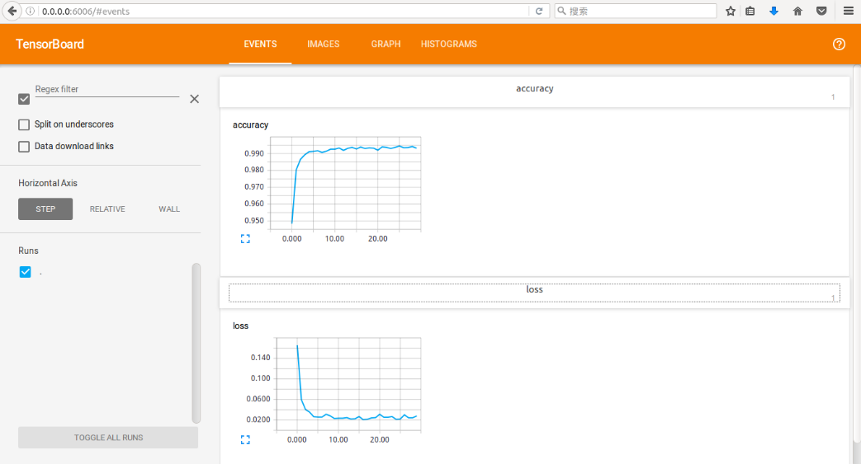This screenshot has height=464, width=861.
Task: Click the 0.990 accuracy axis label
Action: click(254, 153)
